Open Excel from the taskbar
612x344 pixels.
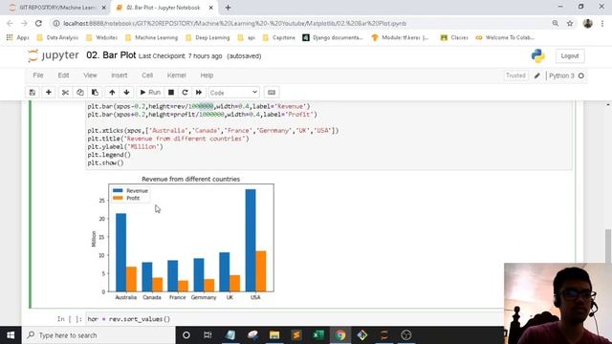coord(318,335)
